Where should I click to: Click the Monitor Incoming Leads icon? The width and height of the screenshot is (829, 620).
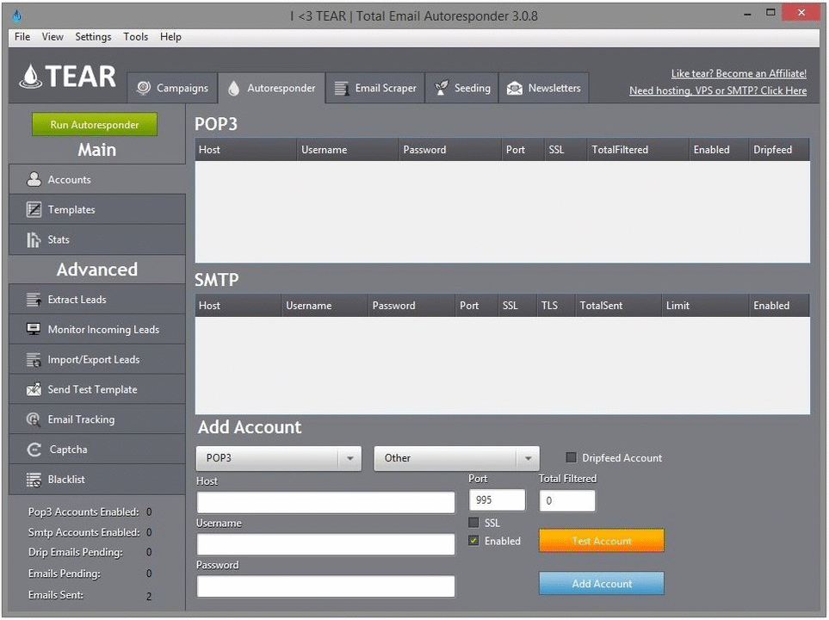[x=34, y=329]
